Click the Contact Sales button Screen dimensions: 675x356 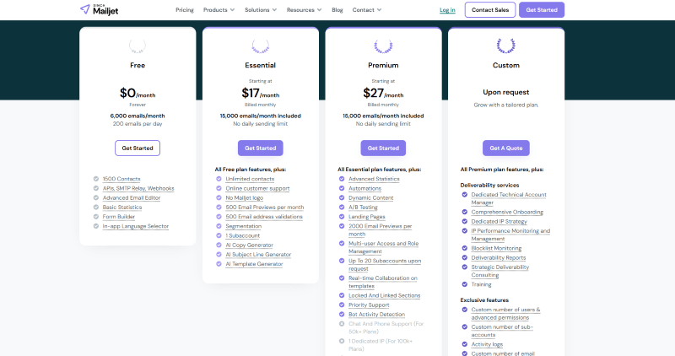(x=490, y=10)
